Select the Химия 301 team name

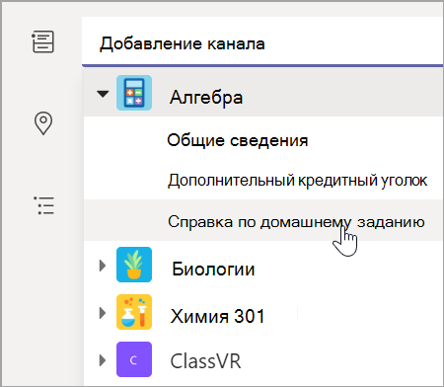click(217, 316)
